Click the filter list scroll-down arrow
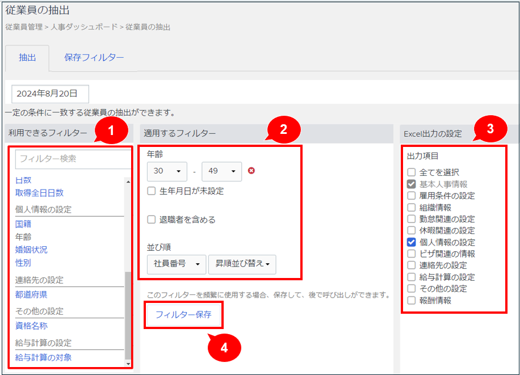Viewport: 520px width, 375px height. [128, 364]
